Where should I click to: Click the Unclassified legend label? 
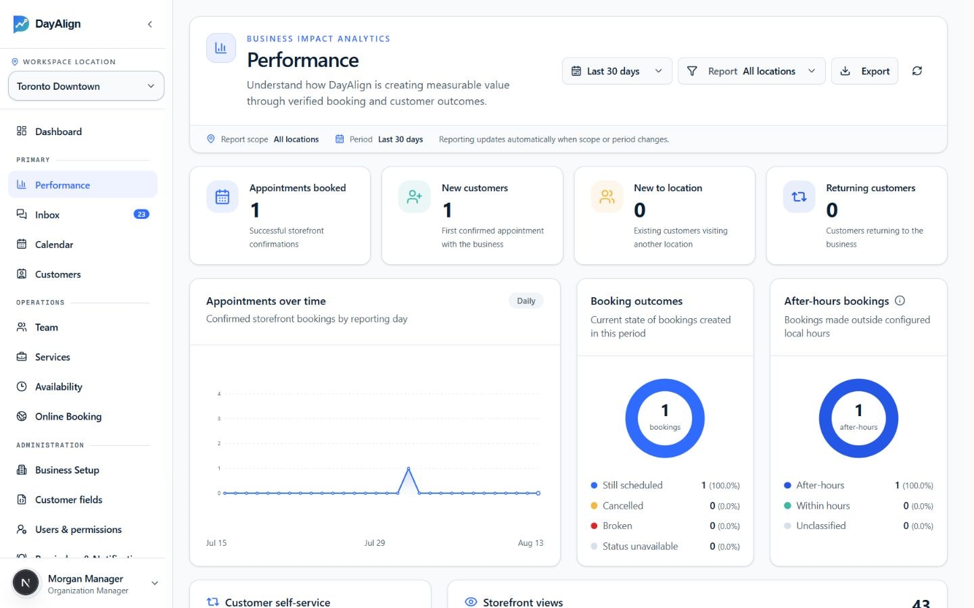pos(821,526)
